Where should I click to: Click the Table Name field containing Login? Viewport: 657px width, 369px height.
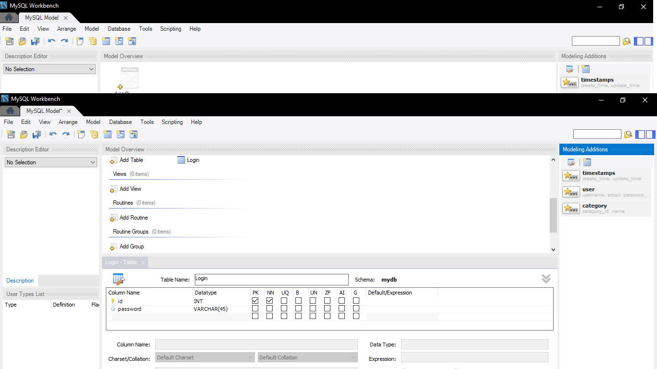[272, 279]
